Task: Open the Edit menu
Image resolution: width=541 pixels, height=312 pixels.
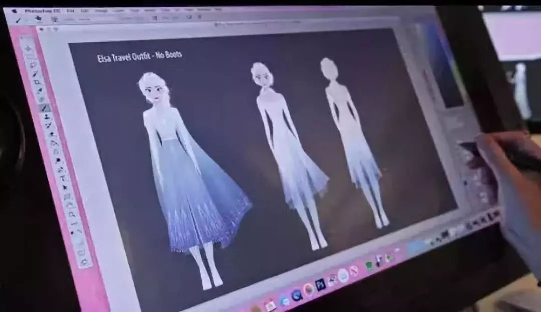Action: (x=84, y=10)
